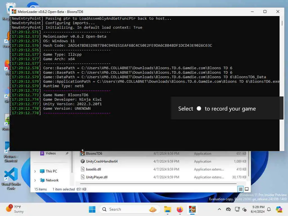
Task: Click 'Unity Version: 2022.3.20f1' console line
Action: coord(72,104)
